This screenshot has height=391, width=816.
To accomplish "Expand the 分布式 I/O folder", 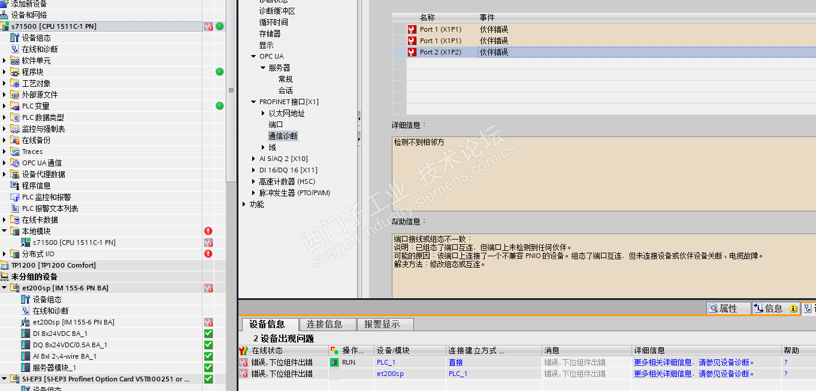I will (x=5, y=254).
